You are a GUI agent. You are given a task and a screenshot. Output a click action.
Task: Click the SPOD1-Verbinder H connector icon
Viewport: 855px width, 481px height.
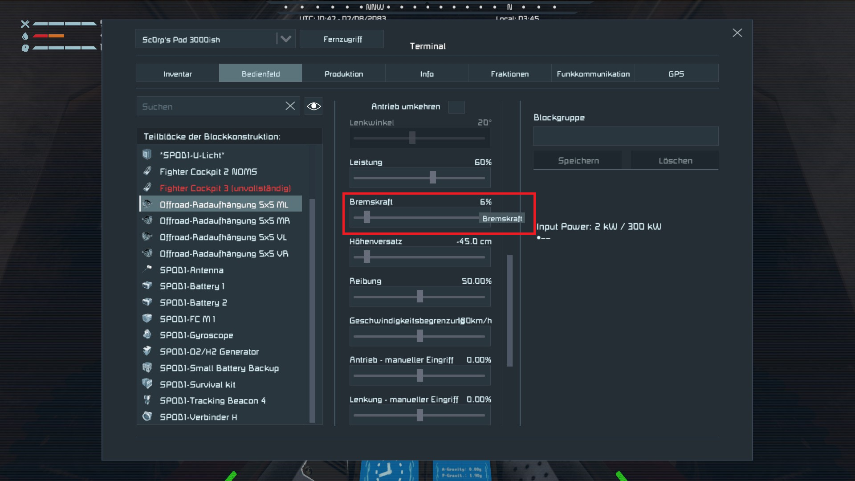pos(147,416)
